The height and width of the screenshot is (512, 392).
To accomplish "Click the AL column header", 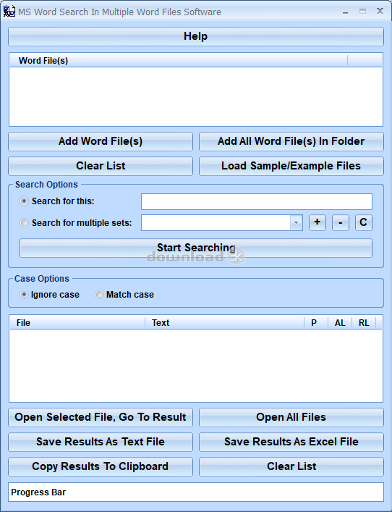I will tap(340, 322).
